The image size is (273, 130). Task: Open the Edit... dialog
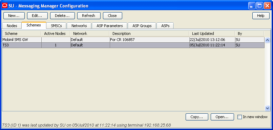[x=37, y=16]
